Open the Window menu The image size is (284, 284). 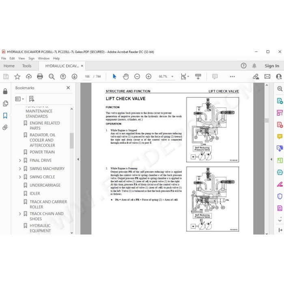(x=44, y=58)
